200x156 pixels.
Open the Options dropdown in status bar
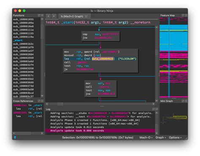175,137
